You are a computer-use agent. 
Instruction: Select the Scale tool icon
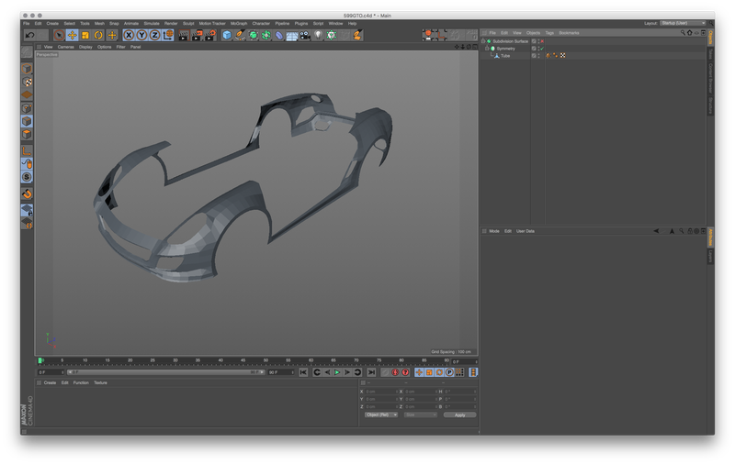pos(85,35)
